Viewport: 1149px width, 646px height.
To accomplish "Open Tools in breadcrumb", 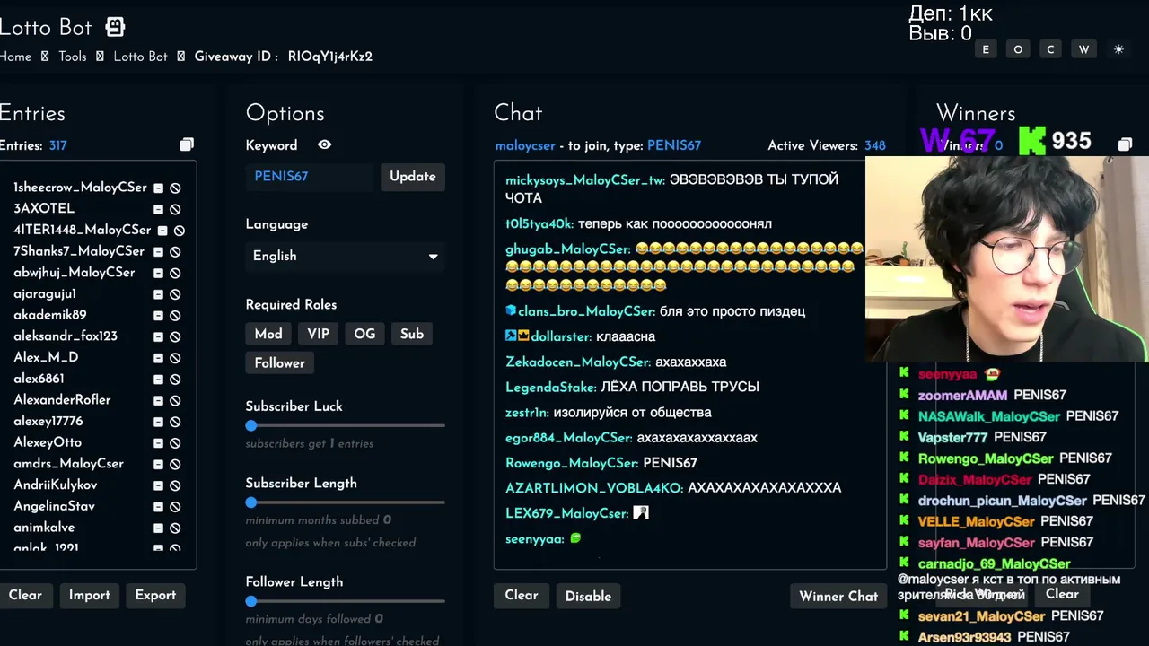I will (73, 57).
